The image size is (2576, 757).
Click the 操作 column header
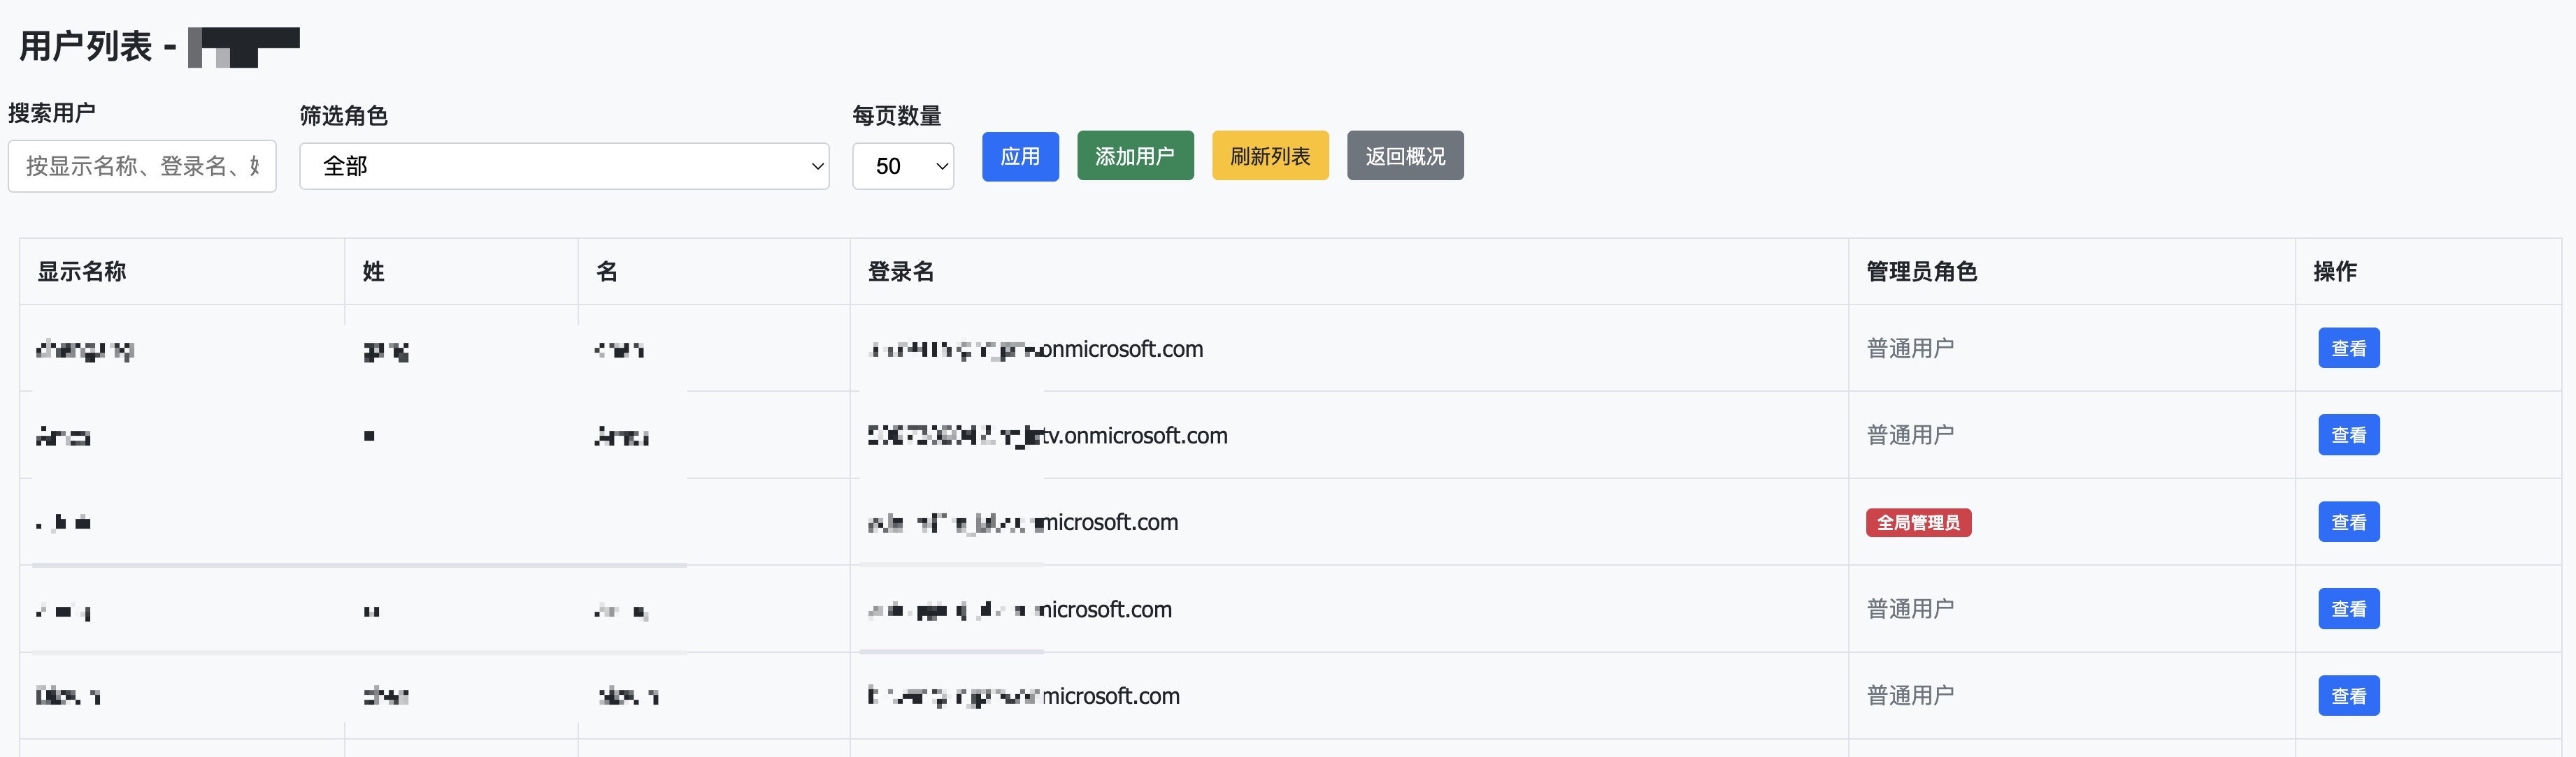pos(2334,272)
